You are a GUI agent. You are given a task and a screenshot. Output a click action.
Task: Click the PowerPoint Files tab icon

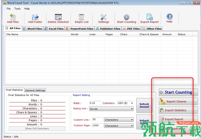pos(67,29)
